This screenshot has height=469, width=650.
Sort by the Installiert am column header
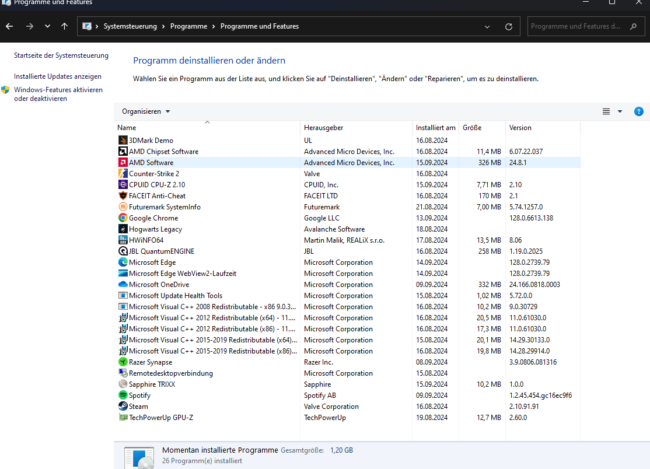tap(435, 128)
